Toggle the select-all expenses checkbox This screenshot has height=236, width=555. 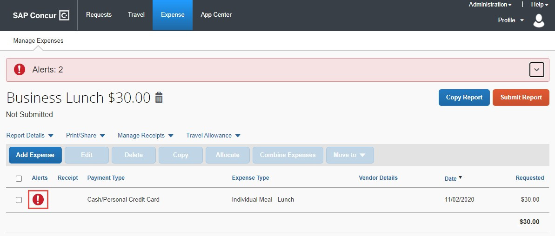[19, 178]
